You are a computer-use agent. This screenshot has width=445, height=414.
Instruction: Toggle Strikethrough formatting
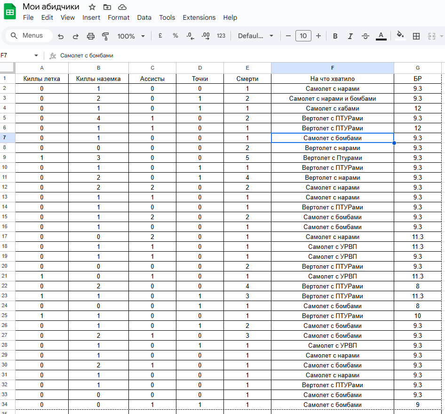pyautogui.click(x=366, y=36)
